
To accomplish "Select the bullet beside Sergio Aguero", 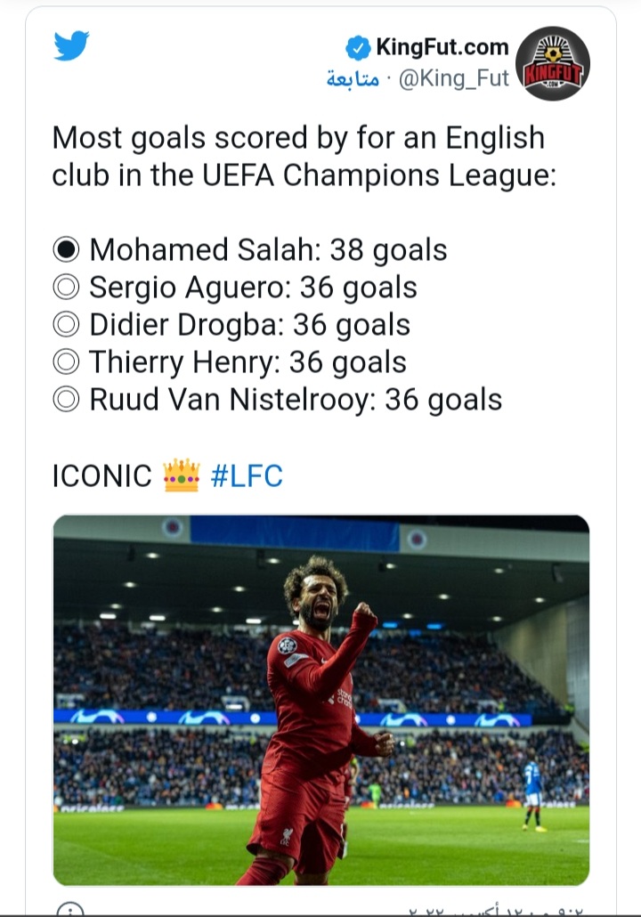I will [x=67, y=288].
